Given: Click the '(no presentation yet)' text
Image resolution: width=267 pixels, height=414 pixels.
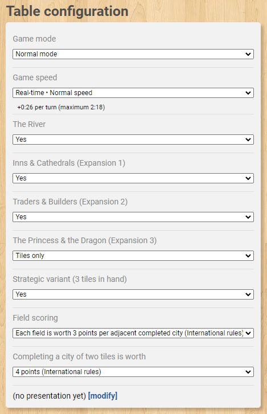Looking at the screenshot, I should [x=50, y=396].
